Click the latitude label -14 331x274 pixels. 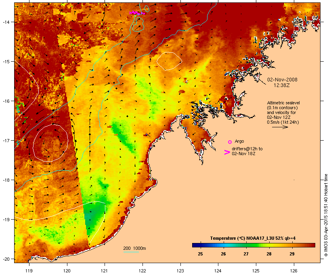(x=6, y=22)
